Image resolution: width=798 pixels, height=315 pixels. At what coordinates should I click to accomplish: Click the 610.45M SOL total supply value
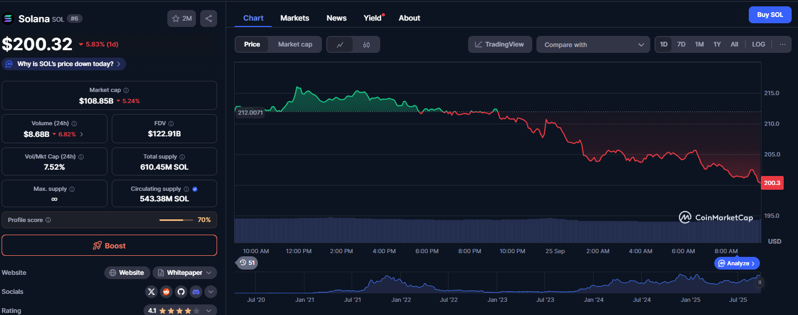[x=164, y=167]
